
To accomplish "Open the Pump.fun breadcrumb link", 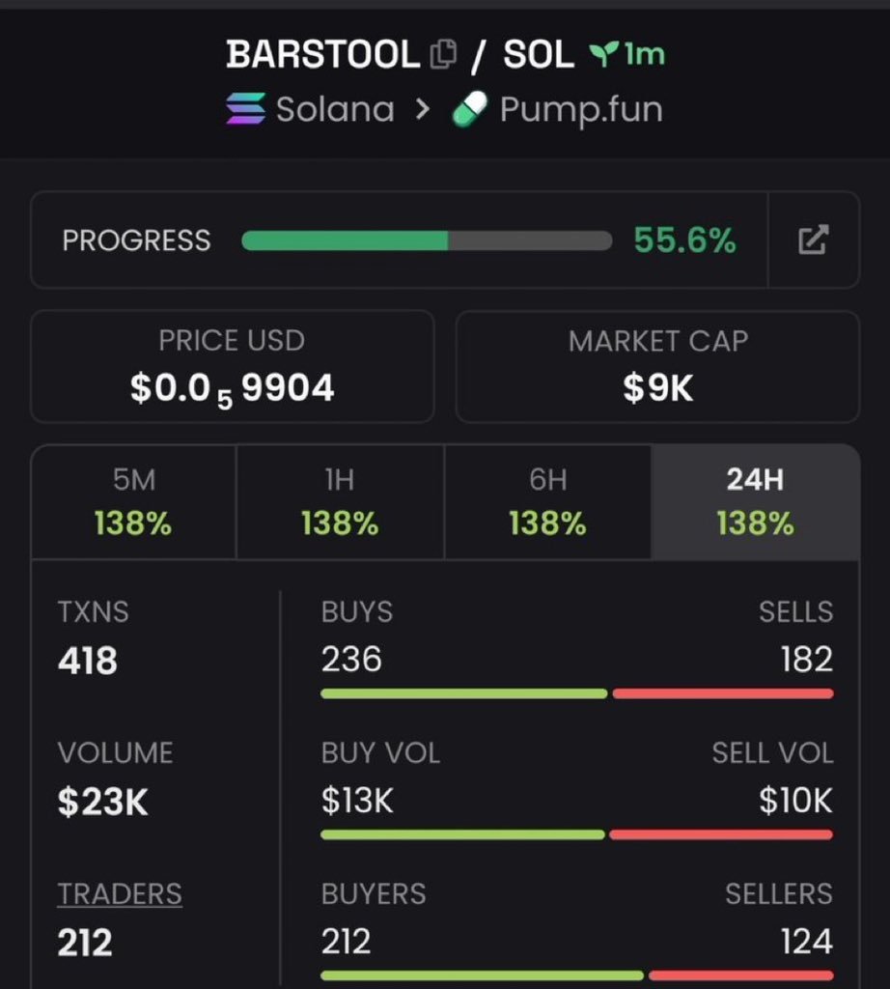I will pos(581,110).
